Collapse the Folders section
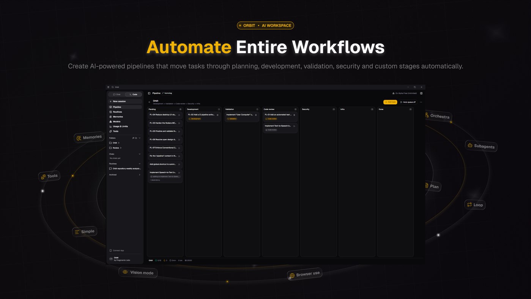This screenshot has height=299, width=531. click(x=140, y=138)
